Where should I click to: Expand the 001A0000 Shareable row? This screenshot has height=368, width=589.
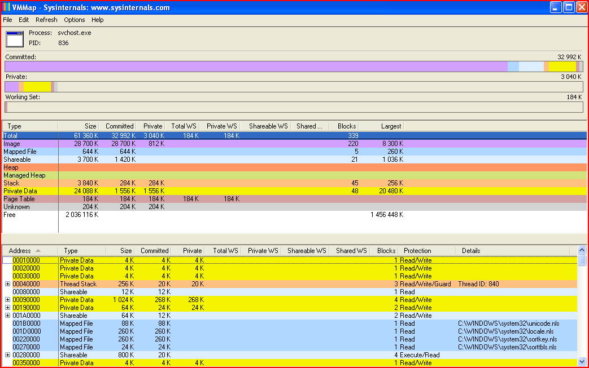[x=7, y=316]
